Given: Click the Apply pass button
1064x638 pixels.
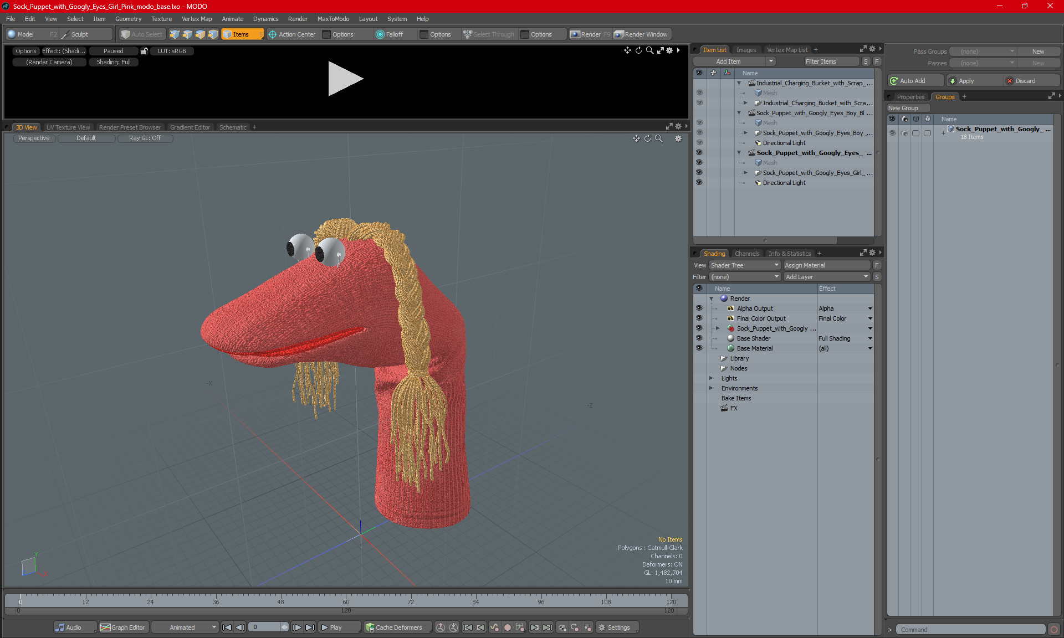Looking at the screenshot, I should pyautogui.click(x=974, y=81).
